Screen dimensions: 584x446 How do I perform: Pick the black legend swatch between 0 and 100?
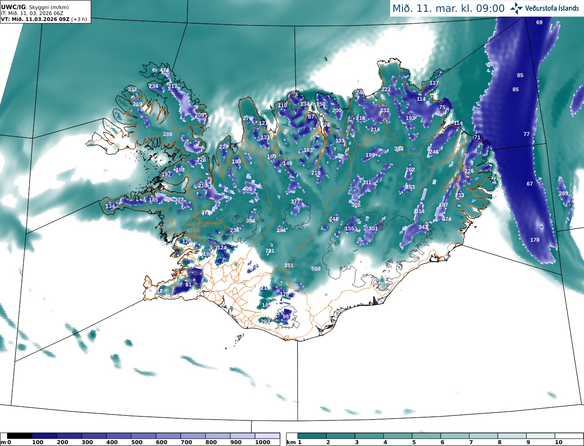[x=20, y=436]
